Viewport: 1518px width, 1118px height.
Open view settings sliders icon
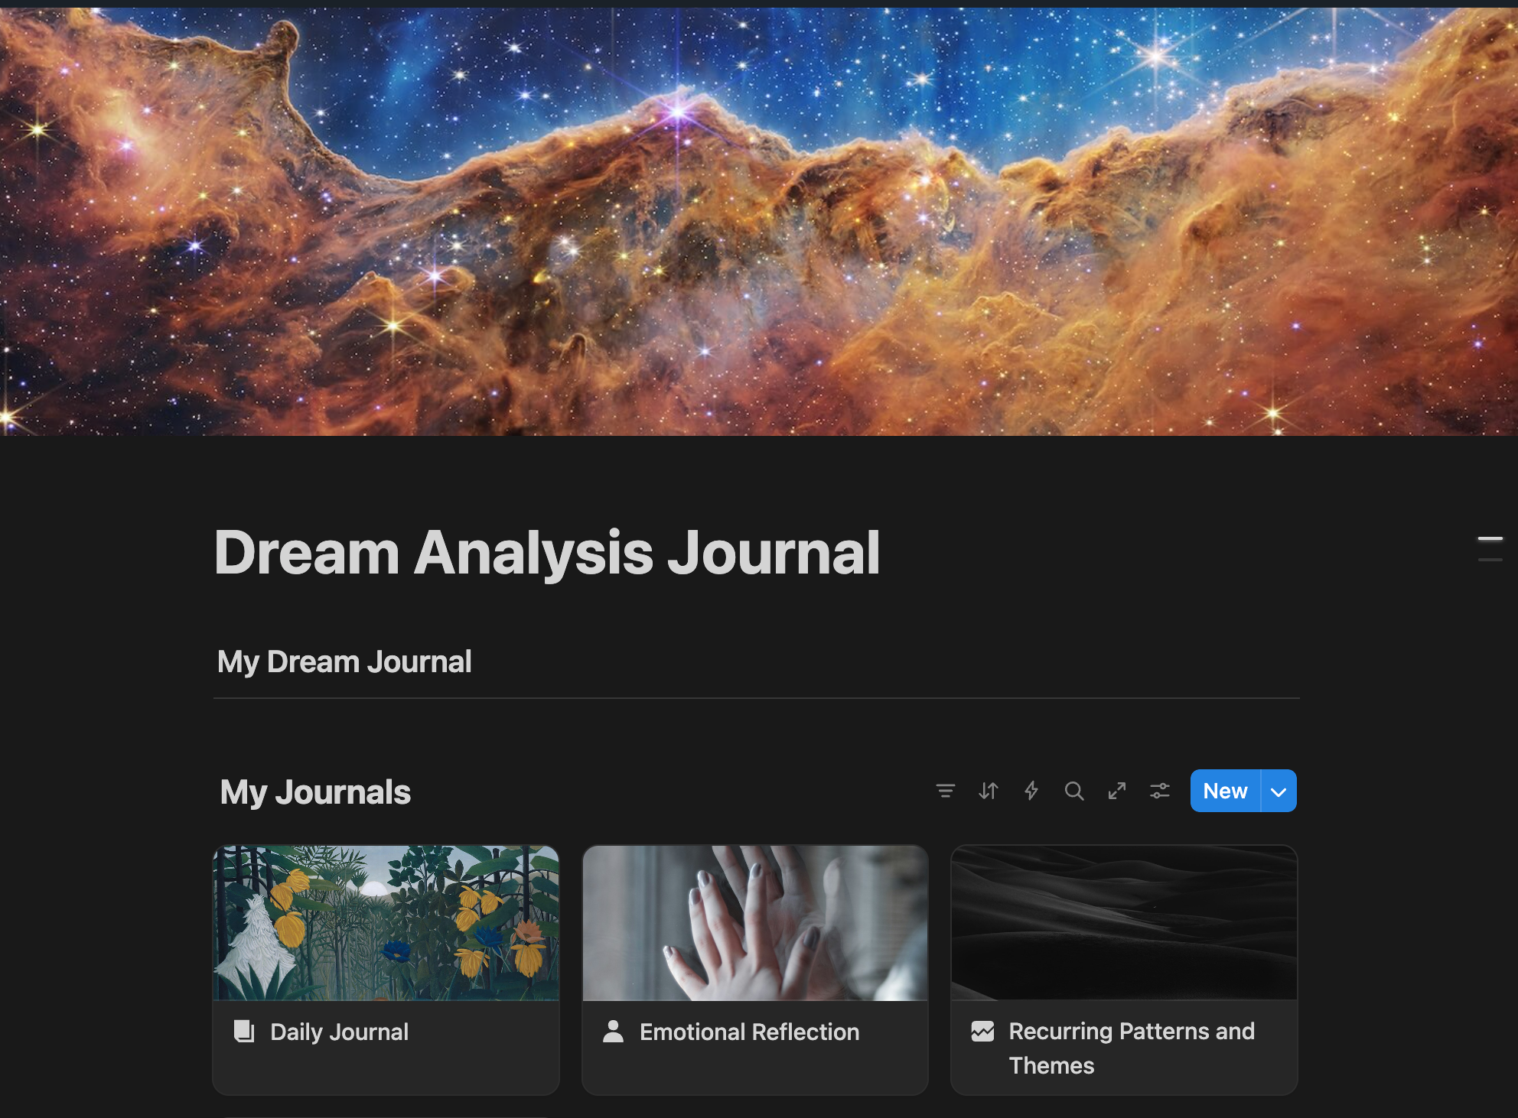(1159, 791)
